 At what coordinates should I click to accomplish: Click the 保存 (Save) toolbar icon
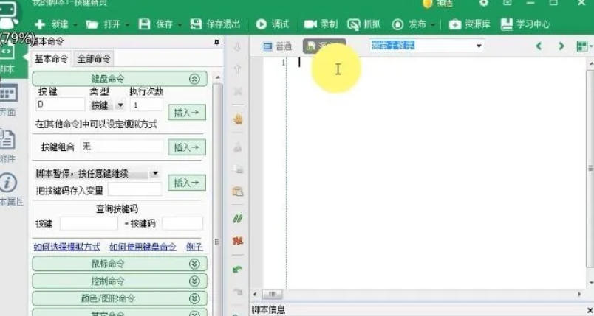point(145,24)
